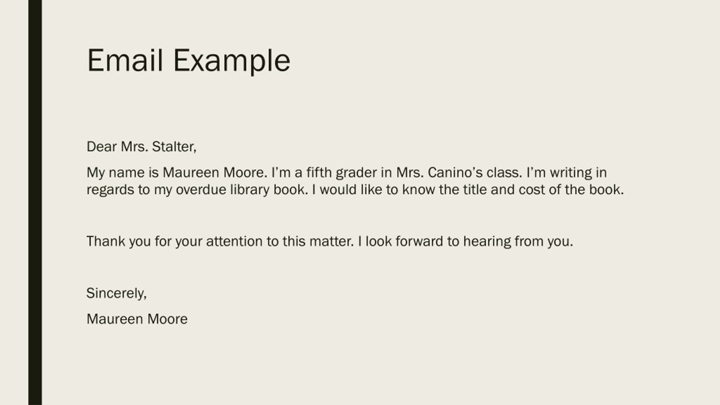720x405 pixels.
Task: Click the dark vertical bar on left edge
Action: (x=35, y=202)
